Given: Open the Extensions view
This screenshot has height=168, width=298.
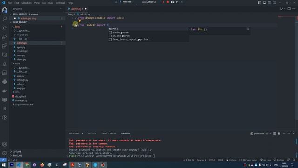Looking at the screenshot, I should (4, 46).
